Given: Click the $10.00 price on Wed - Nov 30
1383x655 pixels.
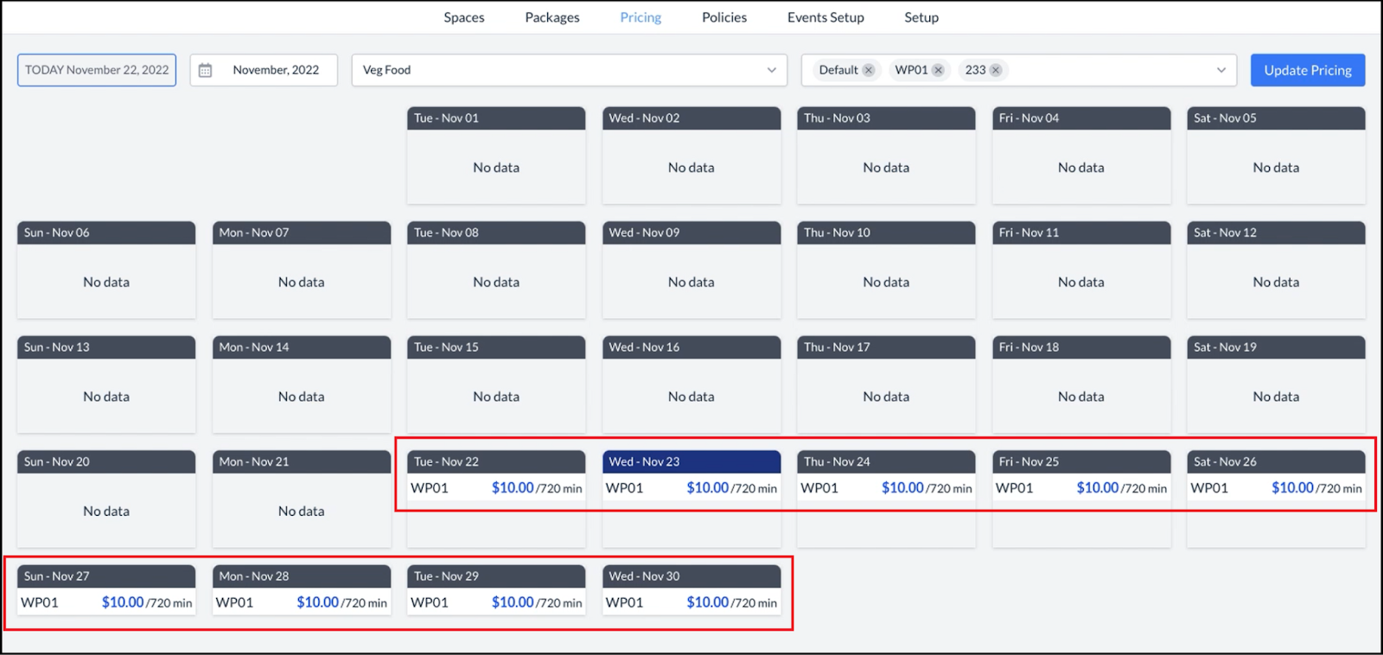Looking at the screenshot, I should coord(707,602).
